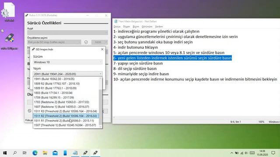Image resolution: width=280 pixels, height=157 pixels.
Task: Toggle the desktop item checkbox
Action: 2,31
